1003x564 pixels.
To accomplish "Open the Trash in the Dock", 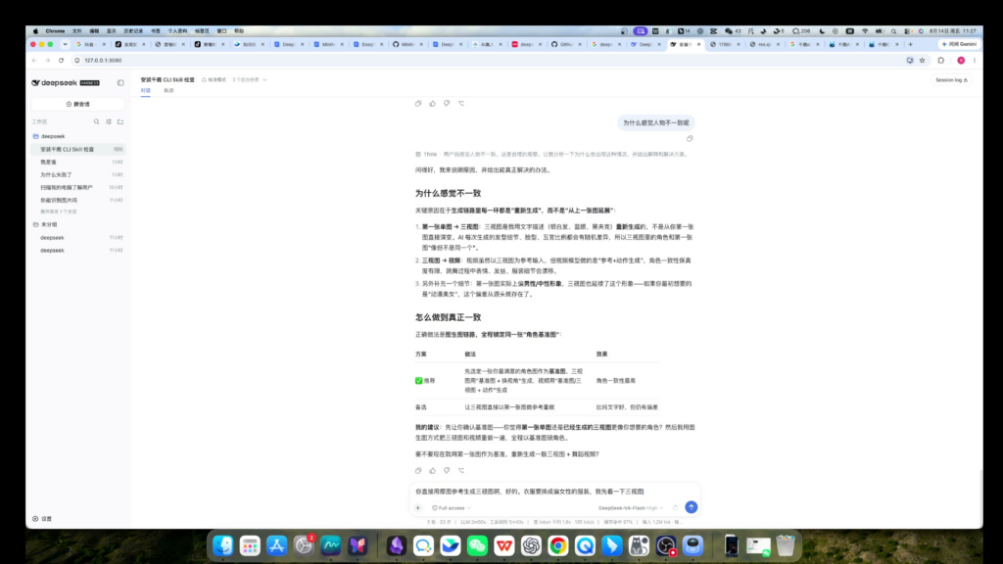I will point(786,545).
